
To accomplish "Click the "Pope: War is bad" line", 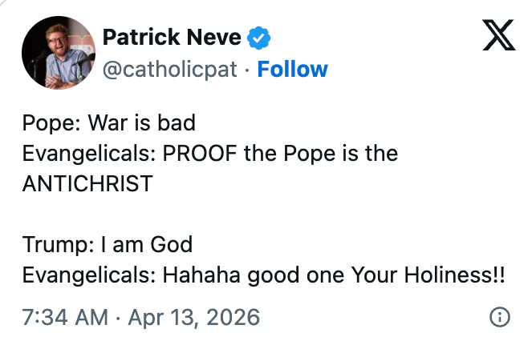I will [x=109, y=122].
